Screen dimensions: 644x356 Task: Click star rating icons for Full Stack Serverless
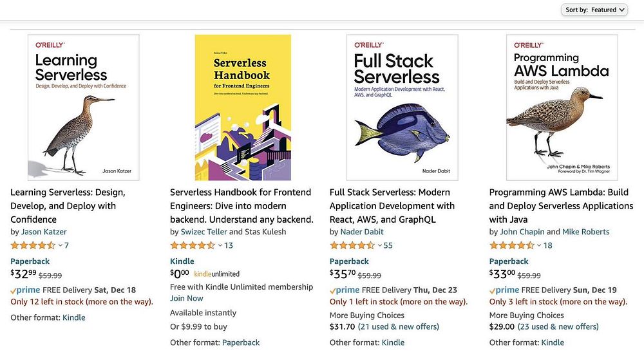pos(352,245)
